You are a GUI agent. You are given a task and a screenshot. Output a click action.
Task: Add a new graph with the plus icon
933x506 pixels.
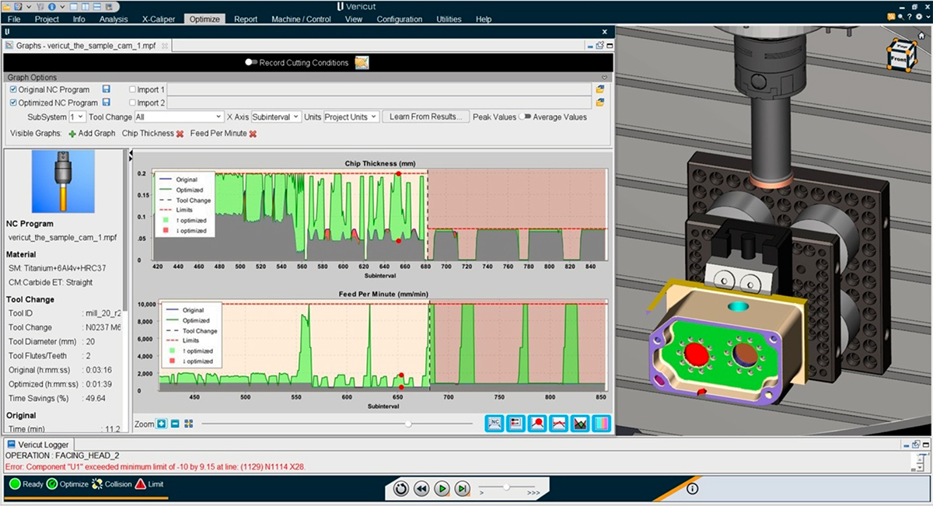tap(72, 134)
